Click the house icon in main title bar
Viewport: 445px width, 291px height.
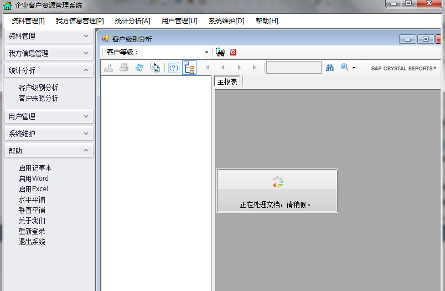point(8,6)
